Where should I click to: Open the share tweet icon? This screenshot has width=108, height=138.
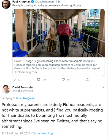(x=88, y=79)
